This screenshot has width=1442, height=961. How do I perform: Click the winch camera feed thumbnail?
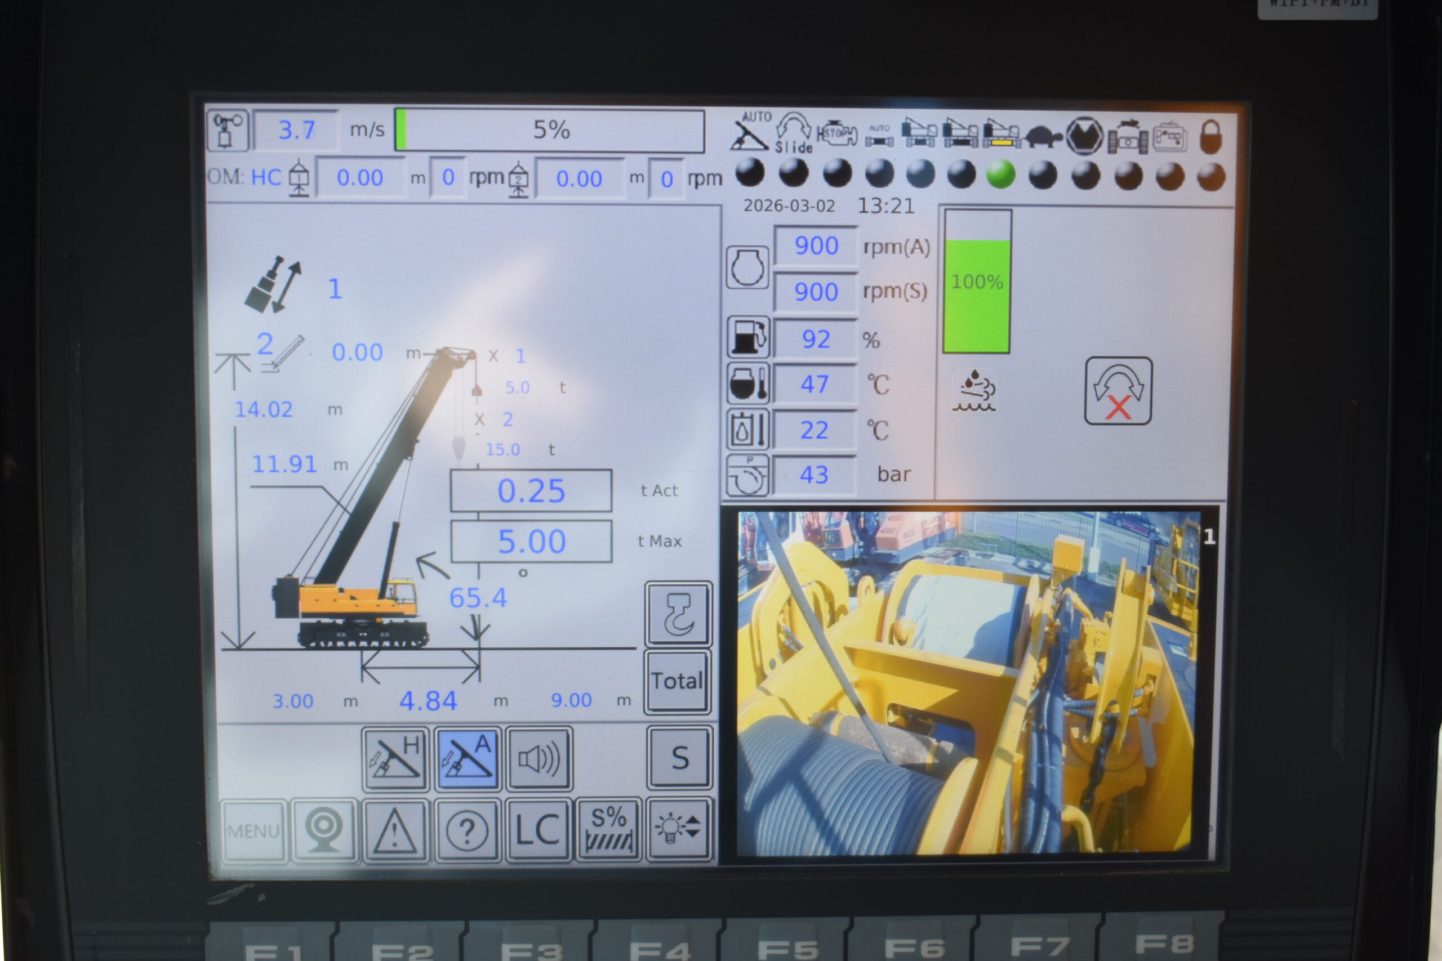[x=968, y=683]
